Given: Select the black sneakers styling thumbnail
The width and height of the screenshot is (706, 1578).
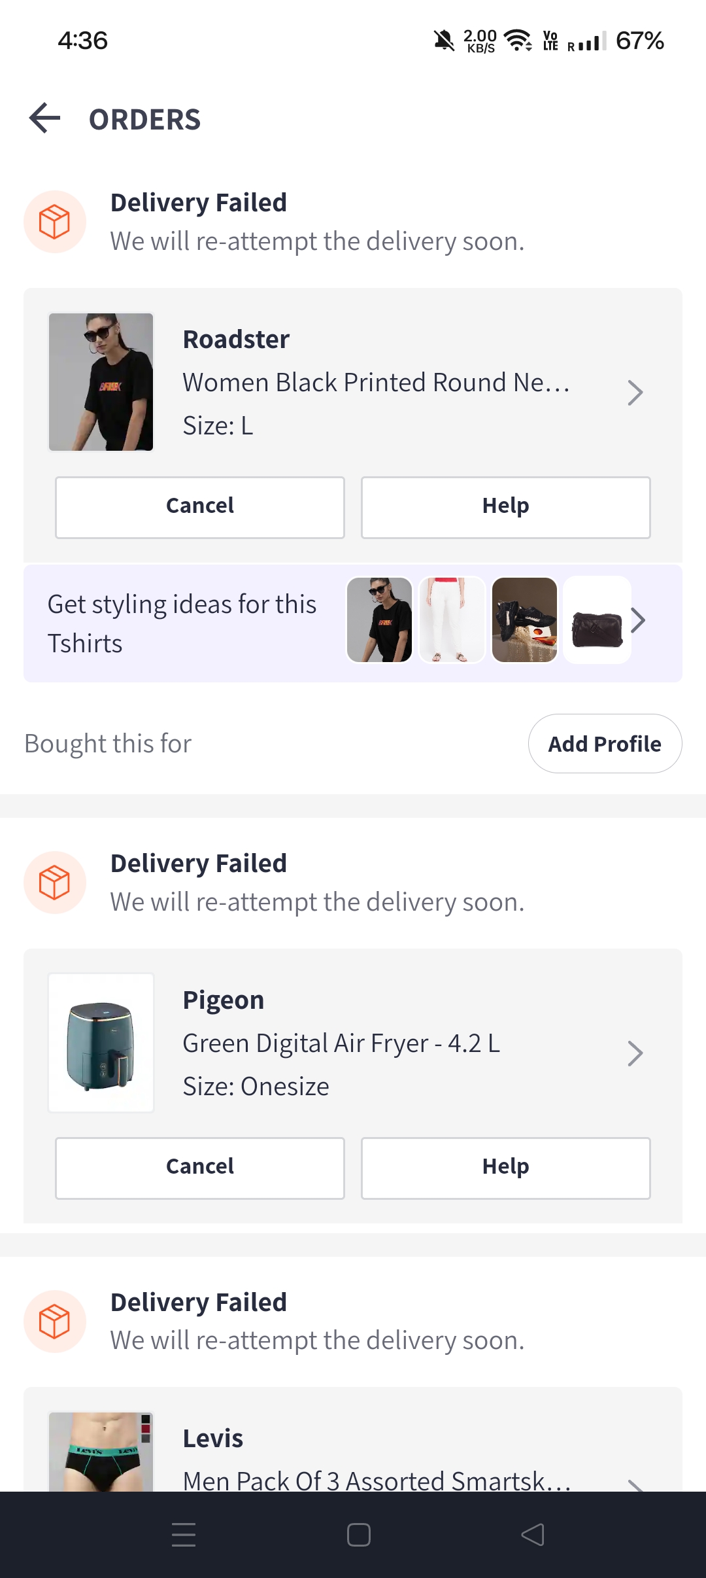Looking at the screenshot, I should pyautogui.click(x=524, y=620).
